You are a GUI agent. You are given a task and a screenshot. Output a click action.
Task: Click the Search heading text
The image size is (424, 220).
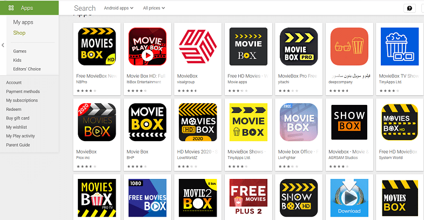click(x=85, y=8)
